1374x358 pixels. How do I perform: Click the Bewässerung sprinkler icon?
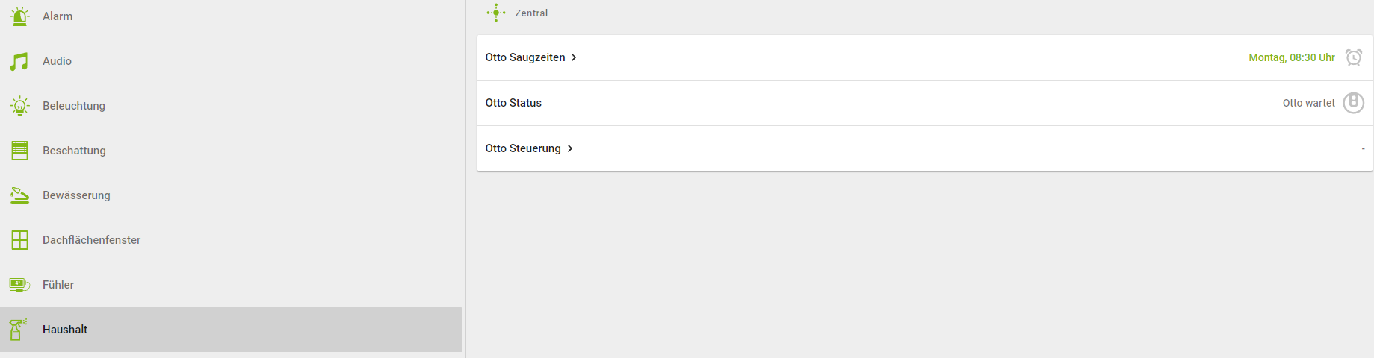[x=20, y=195]
